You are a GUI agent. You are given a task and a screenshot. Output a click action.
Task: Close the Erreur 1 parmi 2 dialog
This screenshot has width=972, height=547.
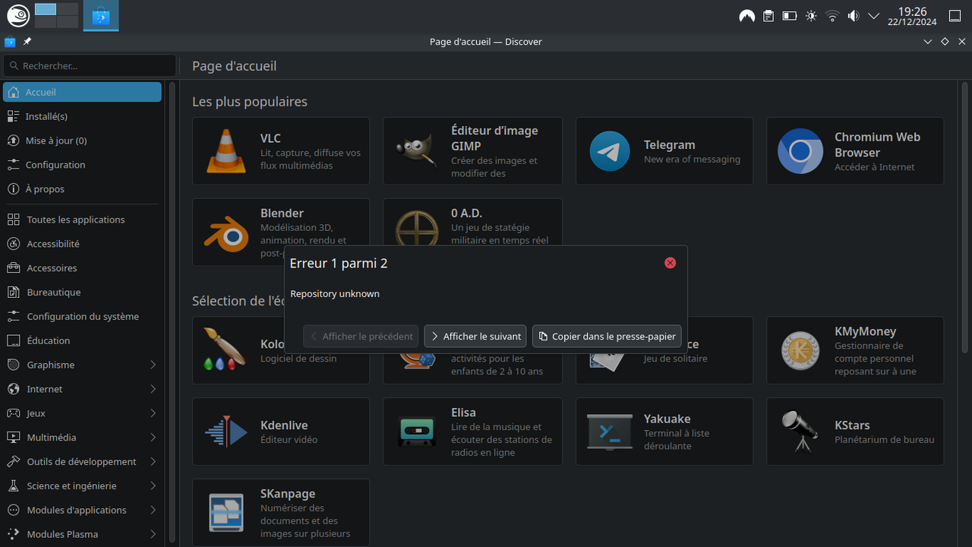(x=670, y=263)
